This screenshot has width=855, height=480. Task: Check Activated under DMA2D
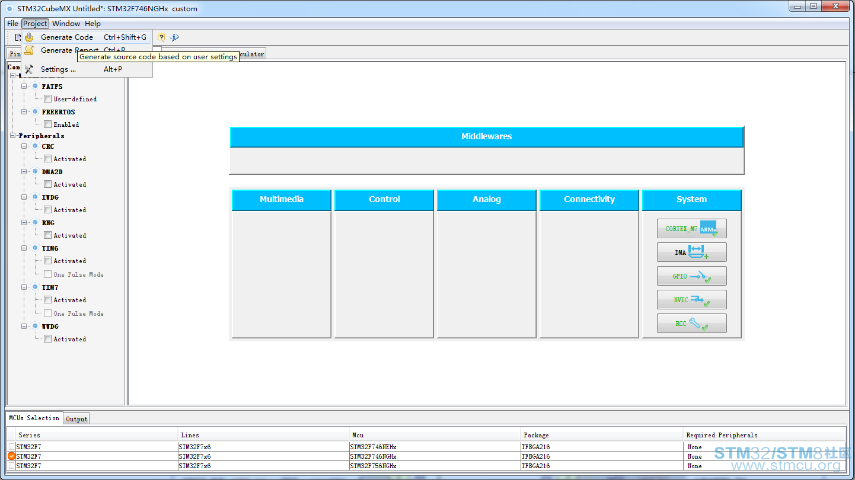tap(47, 184)
